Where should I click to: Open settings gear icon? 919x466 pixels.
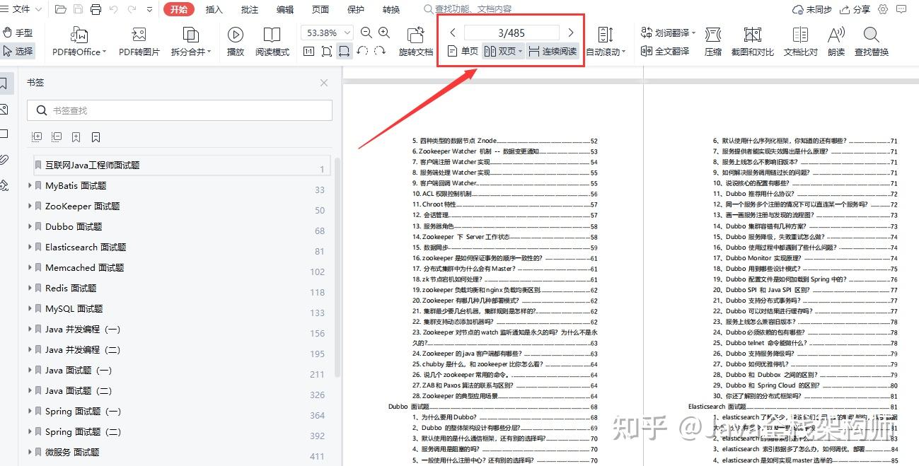883,9
